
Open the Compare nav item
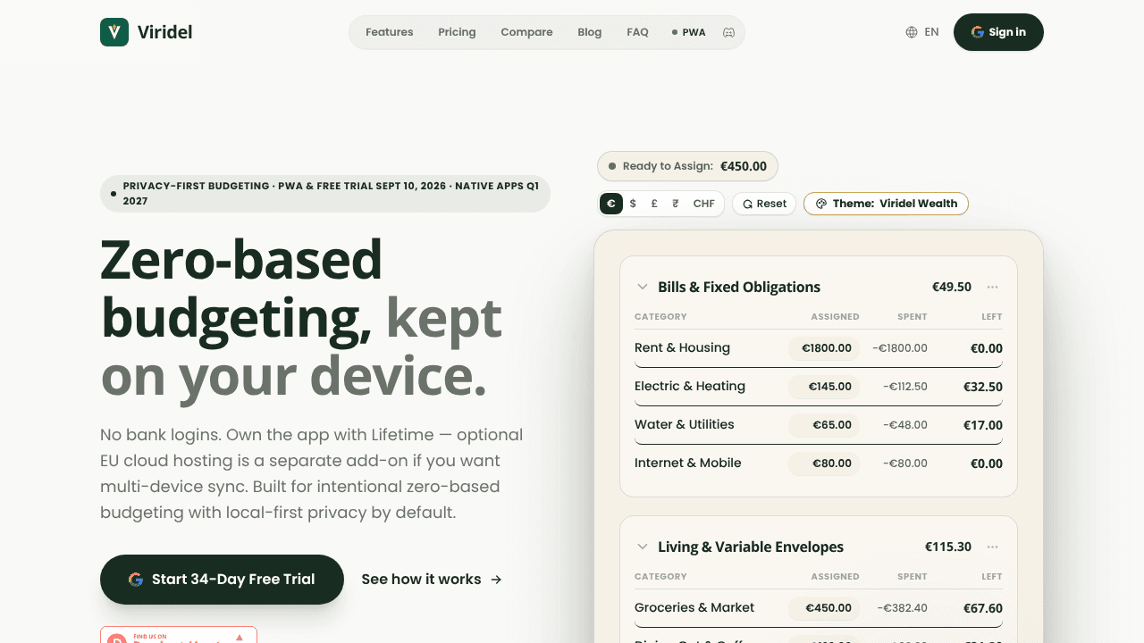point(526,32)
